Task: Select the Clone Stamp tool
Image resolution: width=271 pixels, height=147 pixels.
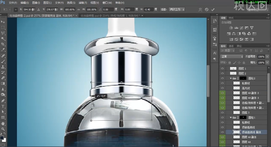Action: coord(3,67)
